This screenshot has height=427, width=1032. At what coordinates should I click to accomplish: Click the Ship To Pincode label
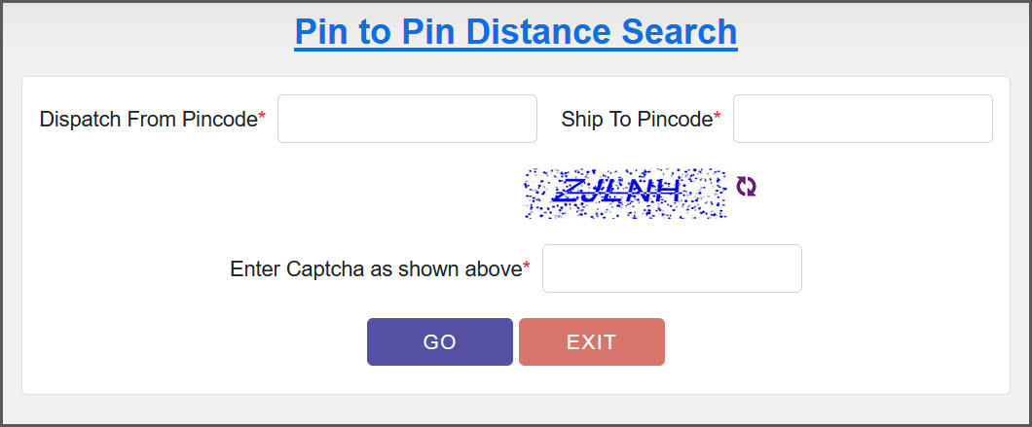637,120
